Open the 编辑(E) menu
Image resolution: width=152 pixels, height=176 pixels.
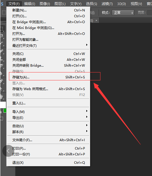[30, 4]
